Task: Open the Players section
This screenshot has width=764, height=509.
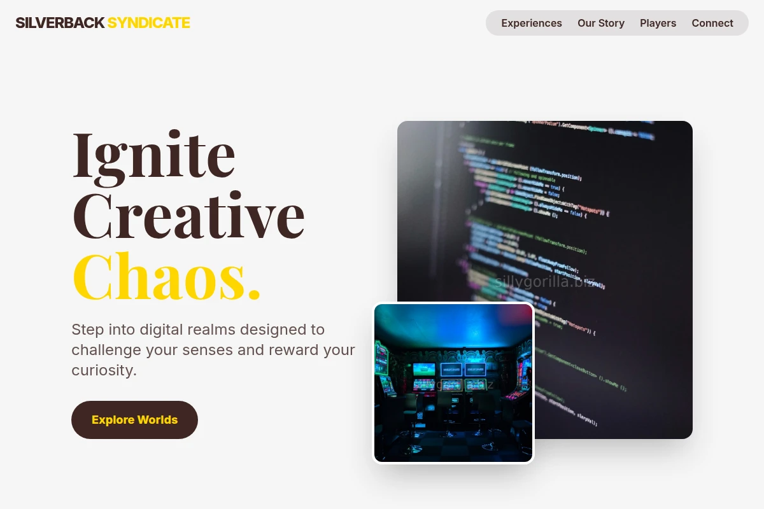Action: [658, 23]
